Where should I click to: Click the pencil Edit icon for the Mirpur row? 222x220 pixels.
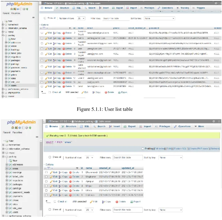click(51, 186)
